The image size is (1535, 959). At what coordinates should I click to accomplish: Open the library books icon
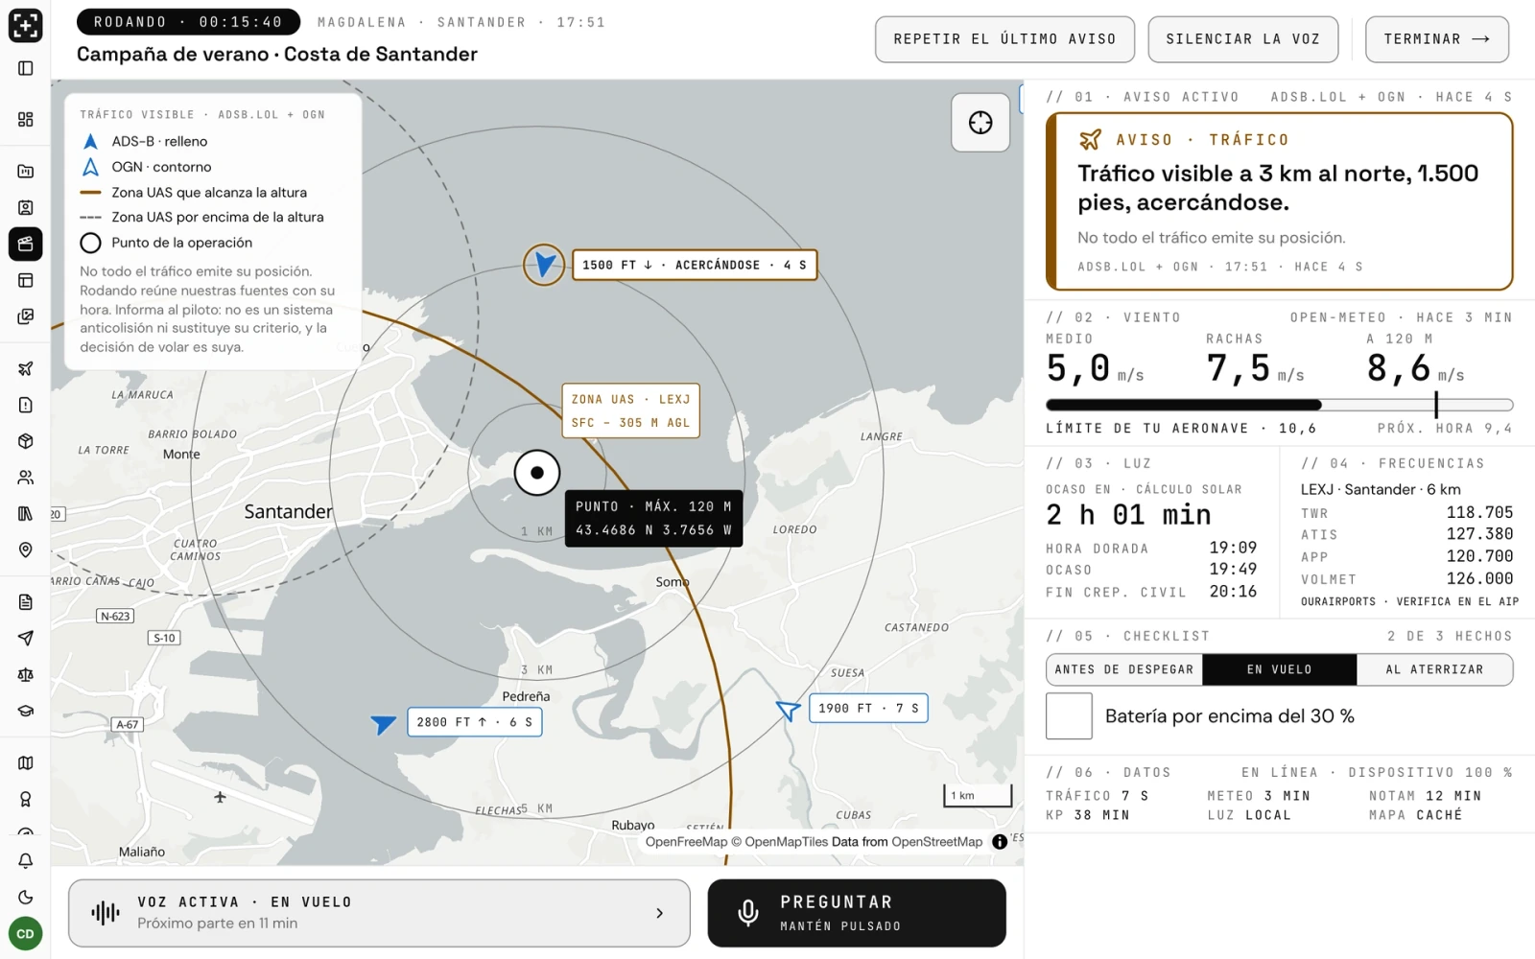coord(25,513)
